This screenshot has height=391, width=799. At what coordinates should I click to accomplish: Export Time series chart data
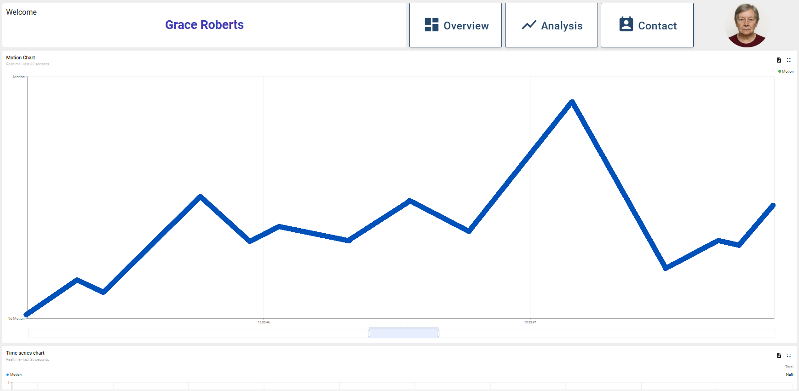pos(779,356)
